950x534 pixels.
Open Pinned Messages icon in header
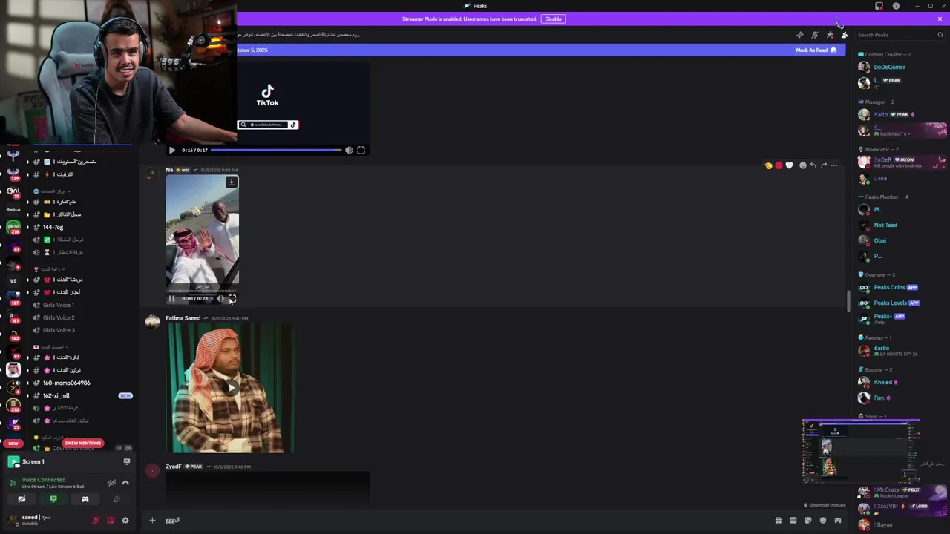tap(830, 35)
